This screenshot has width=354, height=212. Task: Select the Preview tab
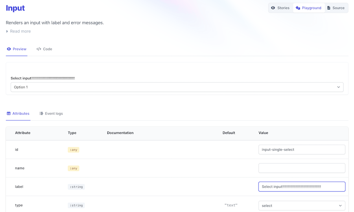point(17,49)
